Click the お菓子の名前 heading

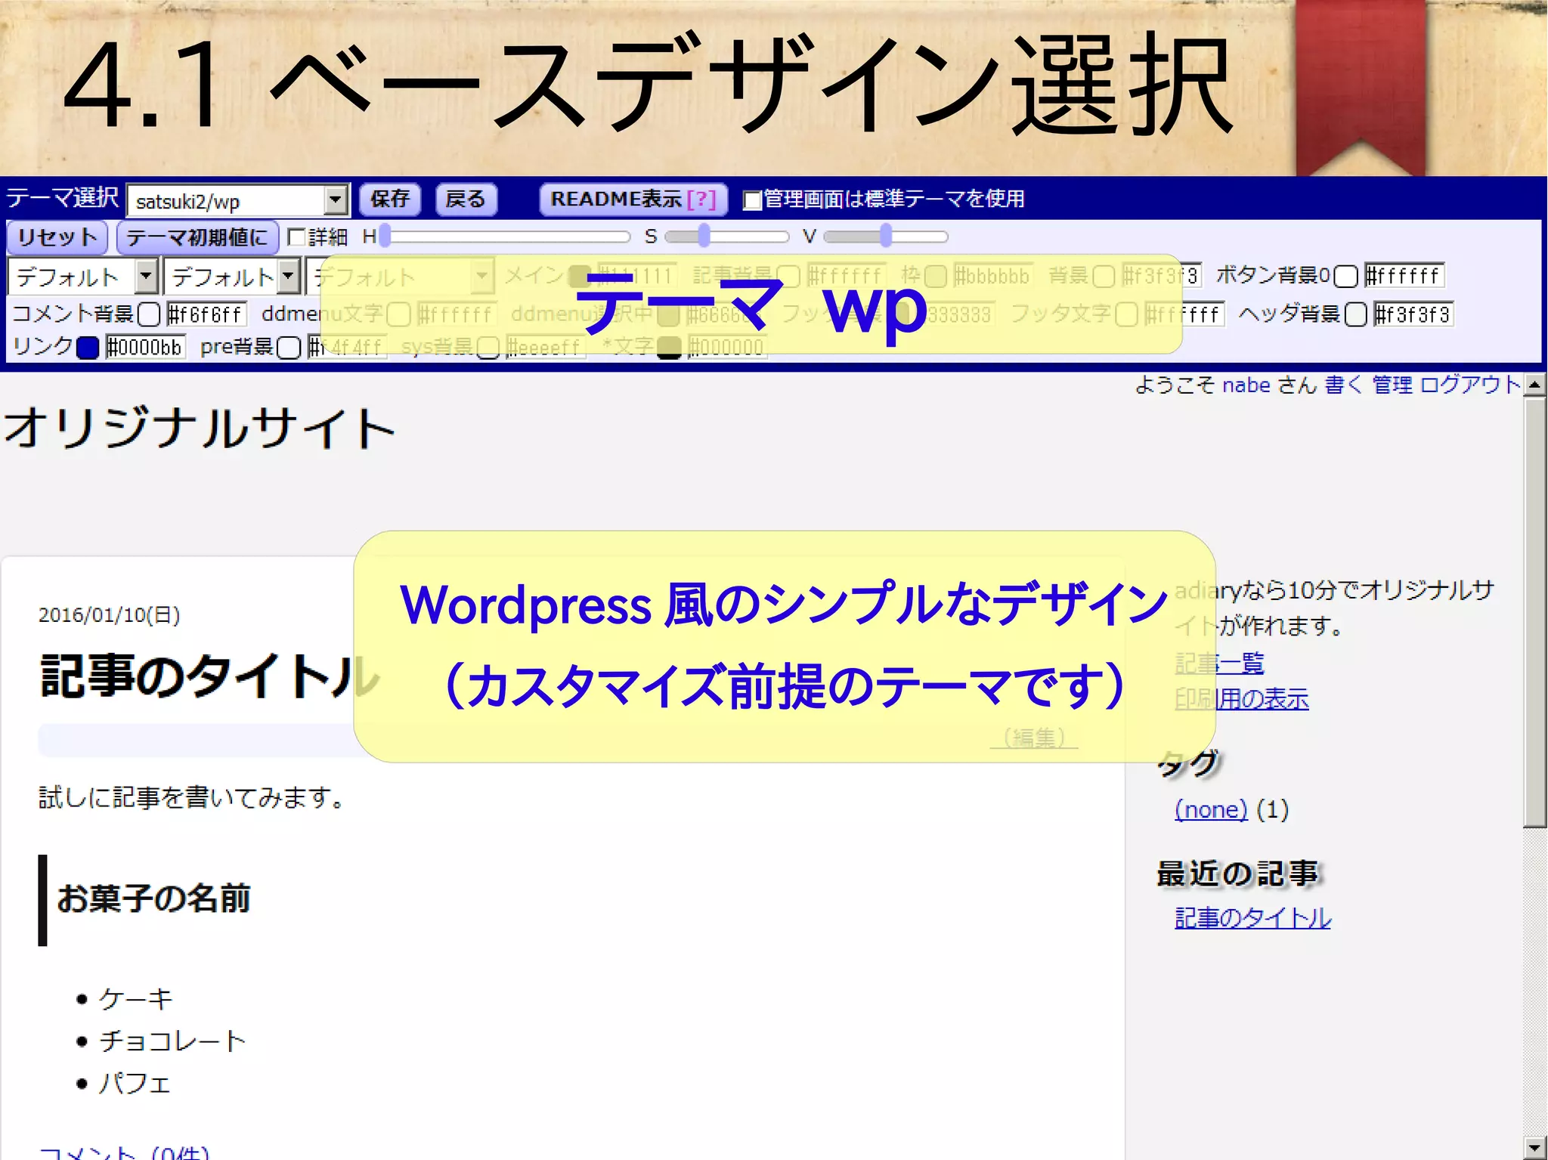point(153,899)
